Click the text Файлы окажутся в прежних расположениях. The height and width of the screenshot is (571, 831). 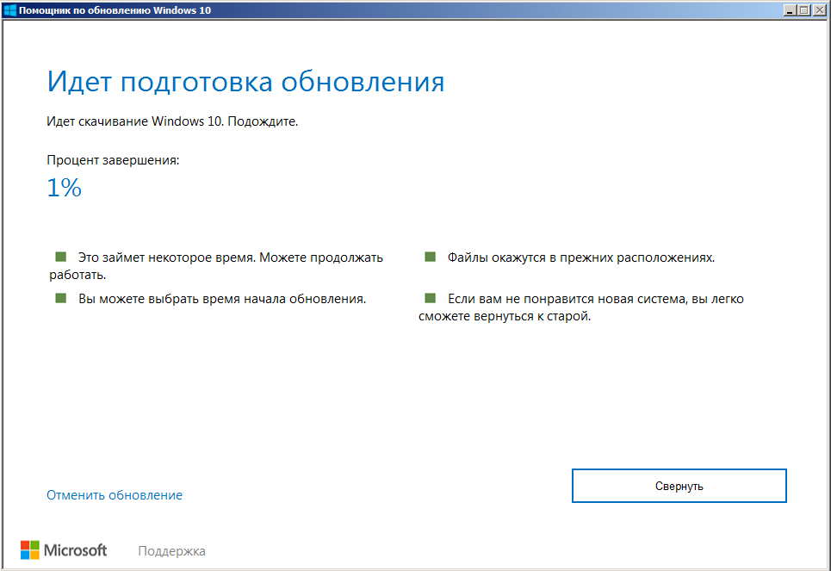coord(581,258)
